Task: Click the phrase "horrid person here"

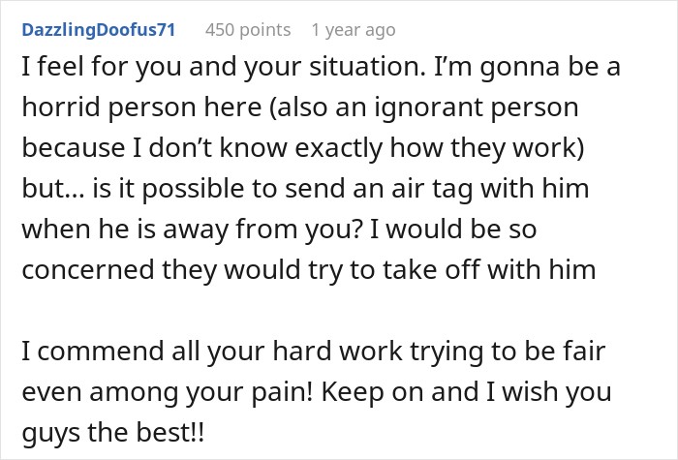Action: (x=141, y=107)
